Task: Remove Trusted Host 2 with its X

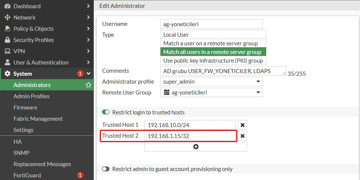Action: [243, 136]
